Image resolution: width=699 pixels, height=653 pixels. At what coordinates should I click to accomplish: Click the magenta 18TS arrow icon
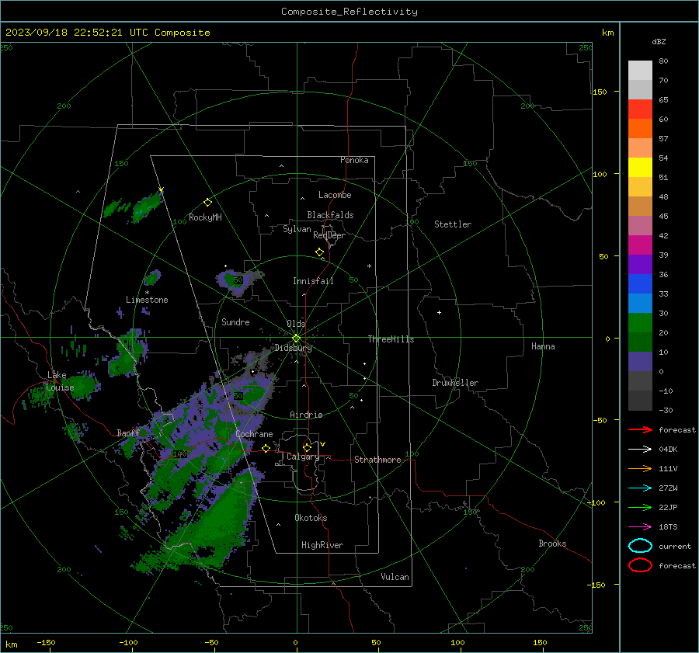point(640,527)
